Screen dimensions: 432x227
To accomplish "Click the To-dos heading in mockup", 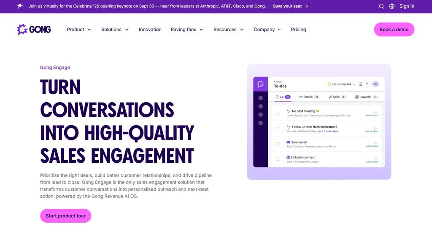I will [x=280, y=86].
